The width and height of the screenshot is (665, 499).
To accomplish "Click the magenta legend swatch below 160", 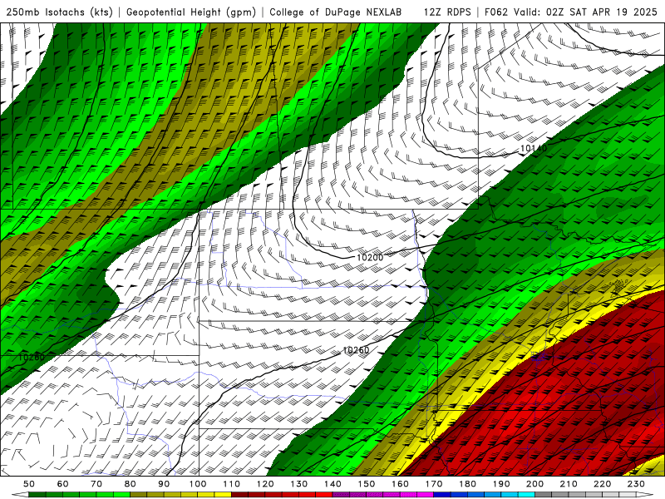I will [x=408, y=495].
